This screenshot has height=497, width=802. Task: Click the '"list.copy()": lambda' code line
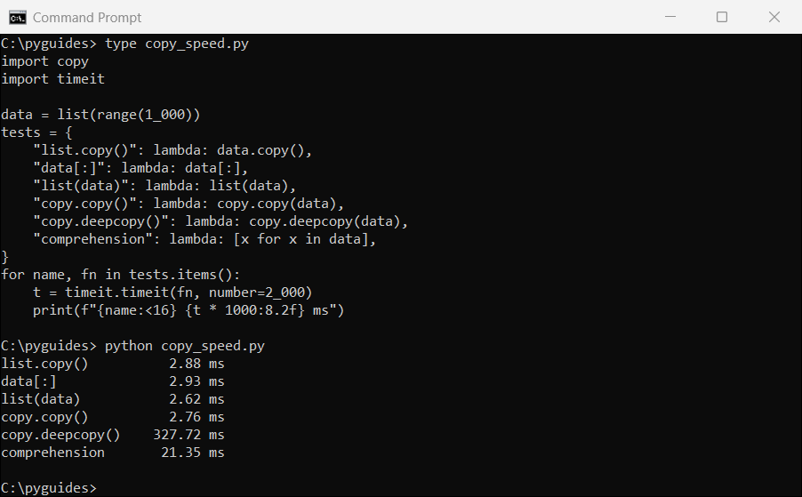tap(172, 150)
